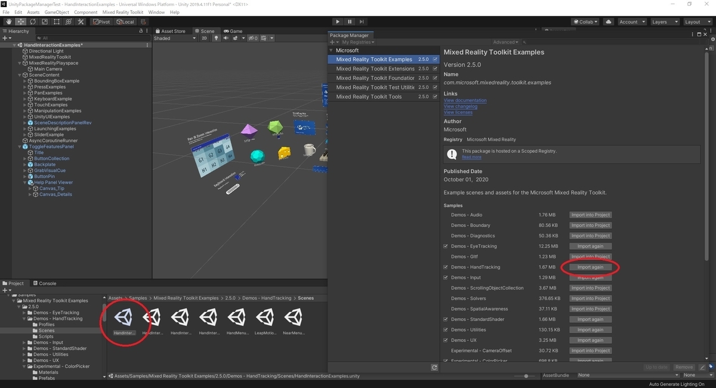This screenshot has width=716, height=388.
Task: Select the Rotate tool
Action: click(x=32, y=21)
